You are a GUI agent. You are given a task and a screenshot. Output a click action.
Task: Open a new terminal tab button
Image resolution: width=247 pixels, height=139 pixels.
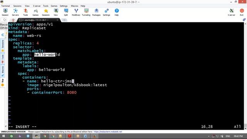[x=64, y=20]
